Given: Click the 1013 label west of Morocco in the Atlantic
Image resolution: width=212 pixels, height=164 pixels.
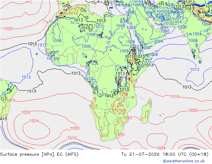Looking at the screenshot, I should click(32, 44).
